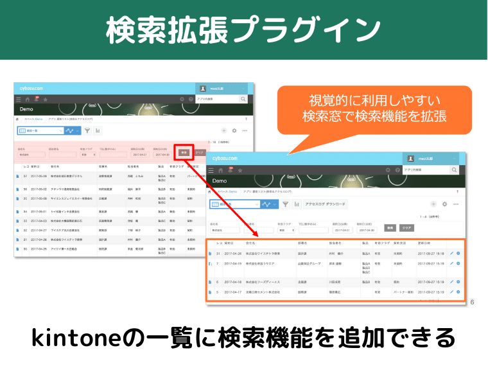Open 有効フラグ select in left window search bar
The width and height of the screenshot is (488, 366).
[88, 154]
